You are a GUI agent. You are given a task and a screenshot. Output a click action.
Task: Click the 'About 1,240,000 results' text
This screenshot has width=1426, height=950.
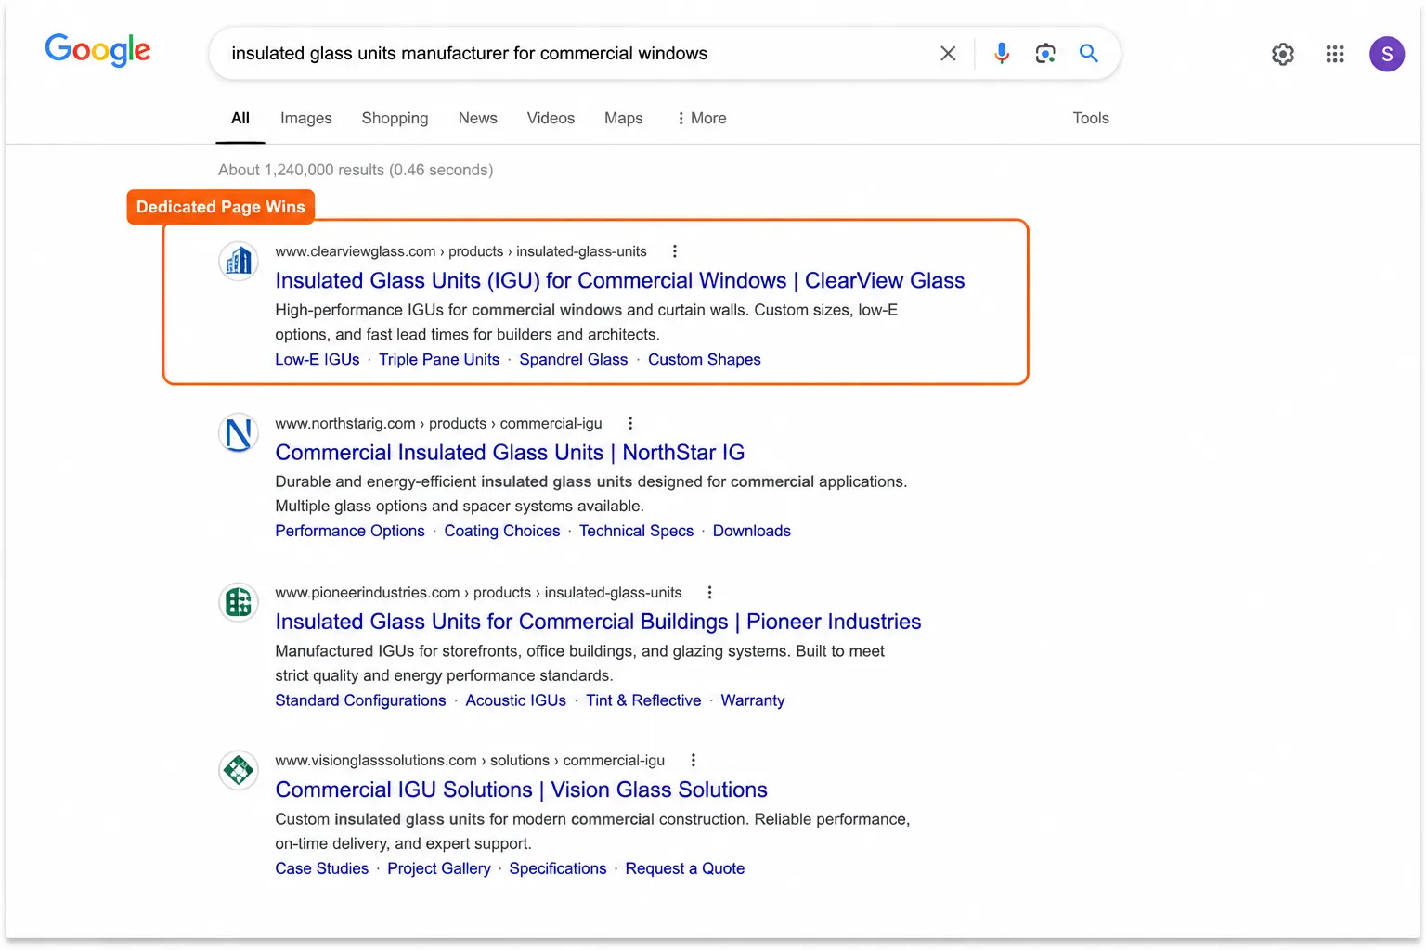[302, 170]
